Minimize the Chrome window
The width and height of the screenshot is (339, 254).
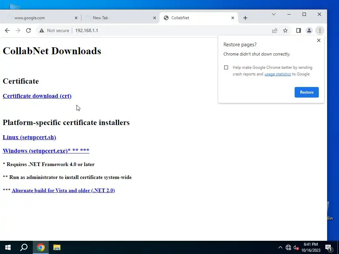pyautogui.click(x=289, y=14)
